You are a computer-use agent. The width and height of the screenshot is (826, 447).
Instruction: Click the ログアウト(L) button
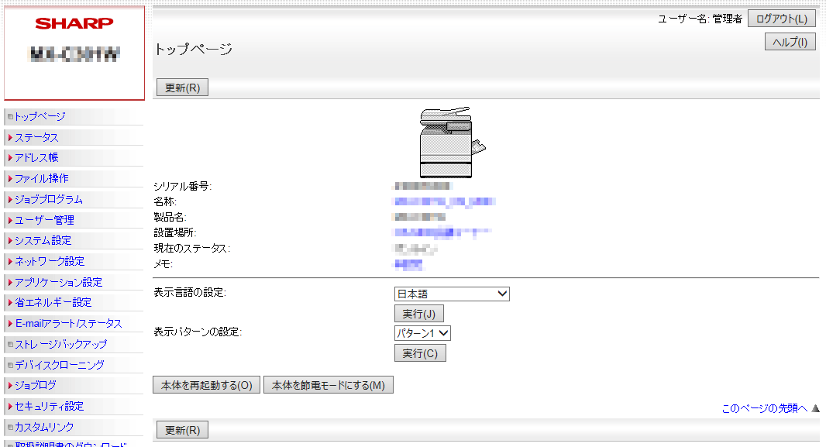(781, 19)
